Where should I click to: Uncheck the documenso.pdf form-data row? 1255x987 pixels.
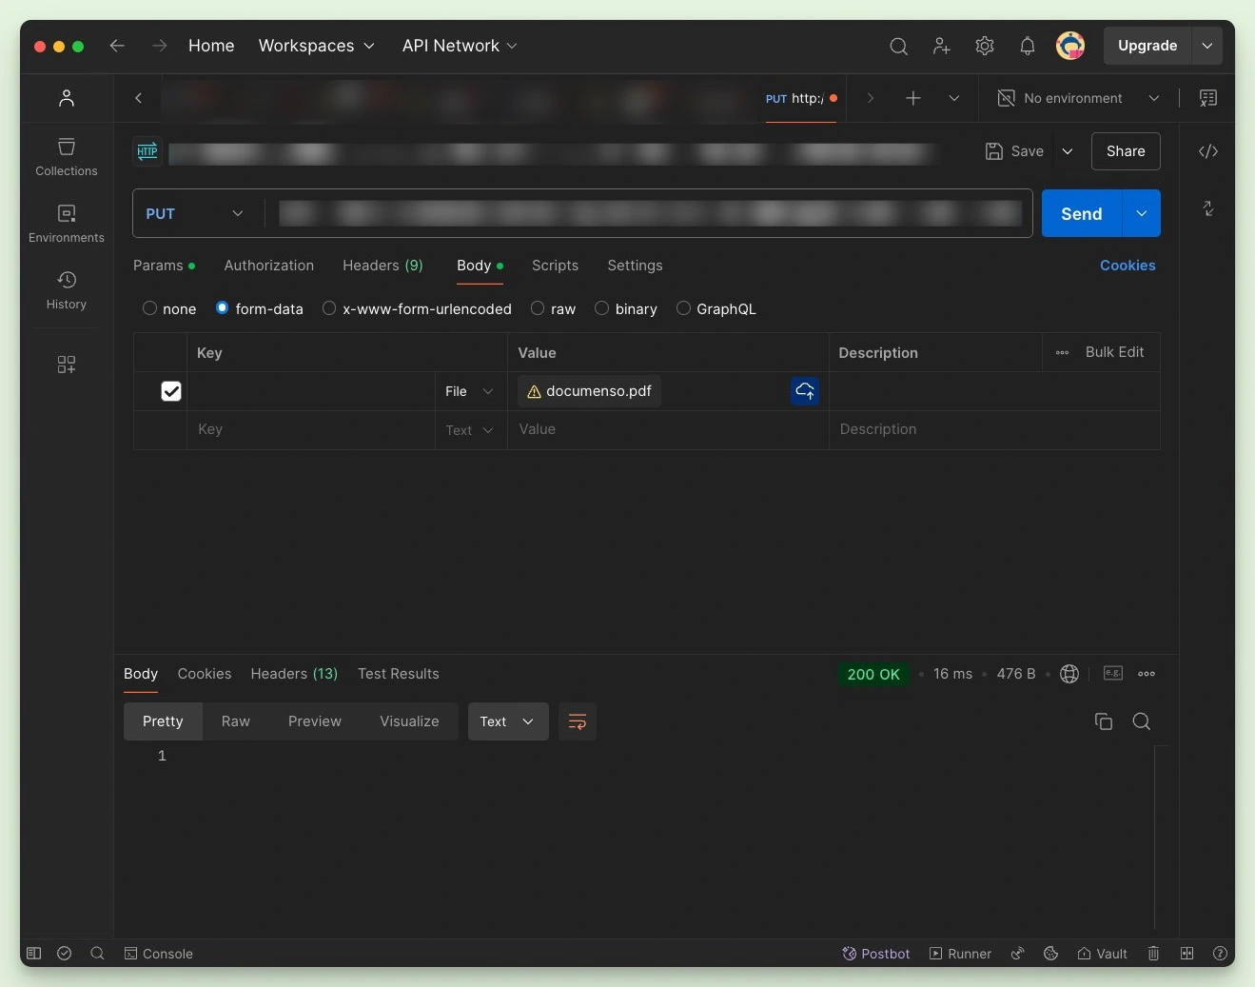171,391
